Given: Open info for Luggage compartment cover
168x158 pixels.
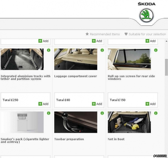Looking at the screenshot, I should coord(102,50).
